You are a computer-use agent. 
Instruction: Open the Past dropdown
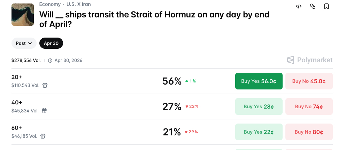pyautogui.click(x=24, y=43)
